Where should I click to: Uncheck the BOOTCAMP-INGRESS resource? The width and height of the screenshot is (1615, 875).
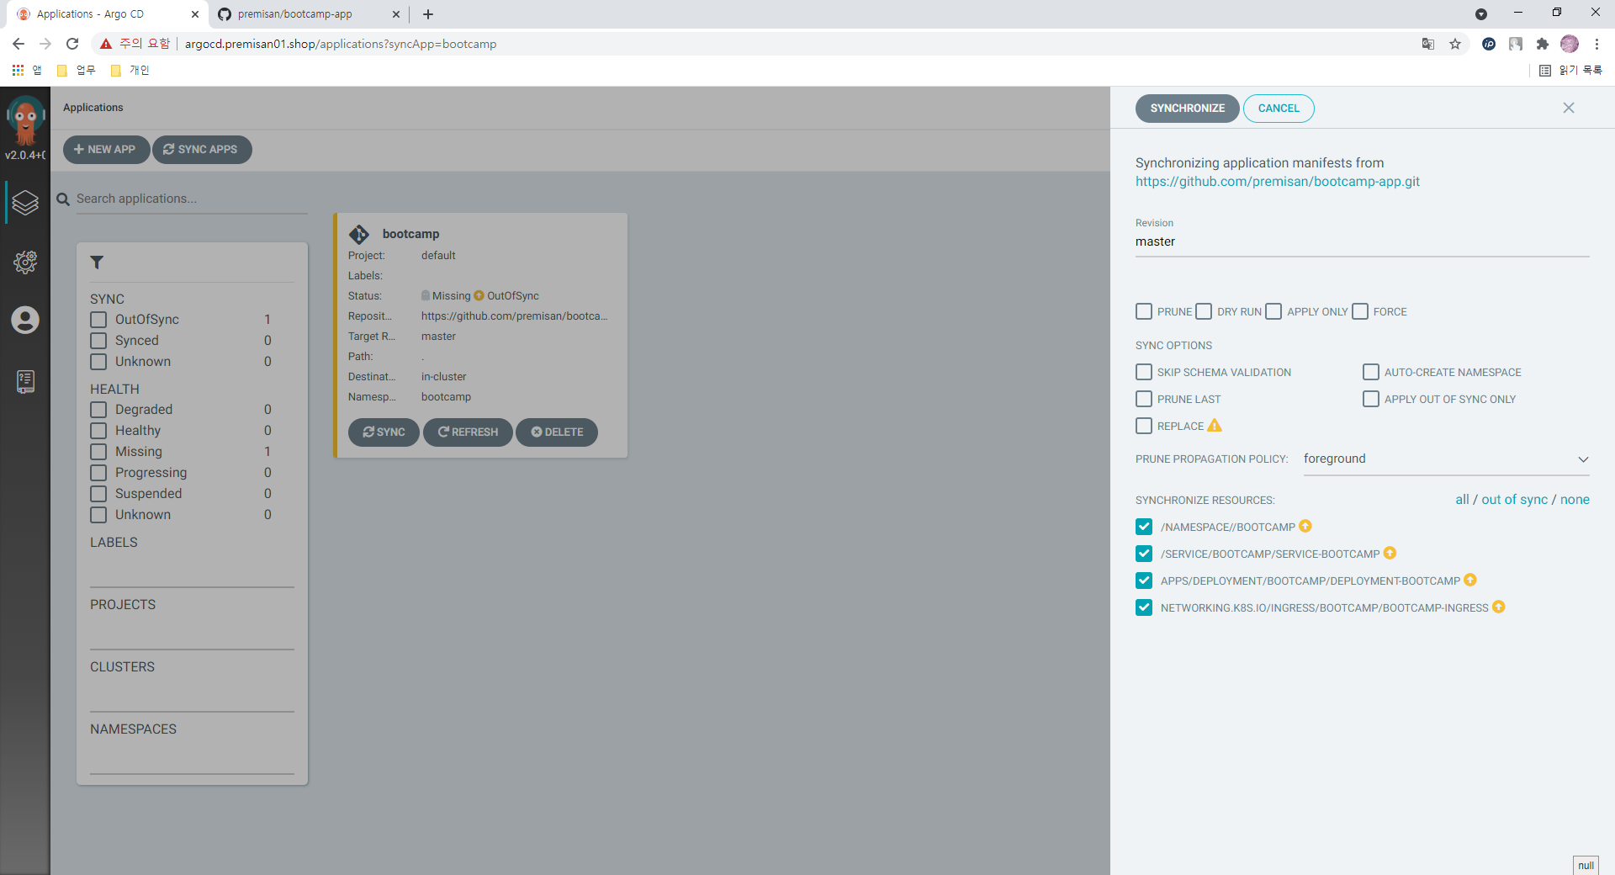1144,607
